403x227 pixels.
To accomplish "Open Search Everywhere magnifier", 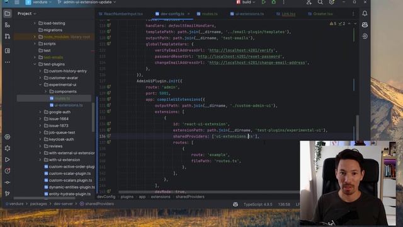I will [320, 3].
